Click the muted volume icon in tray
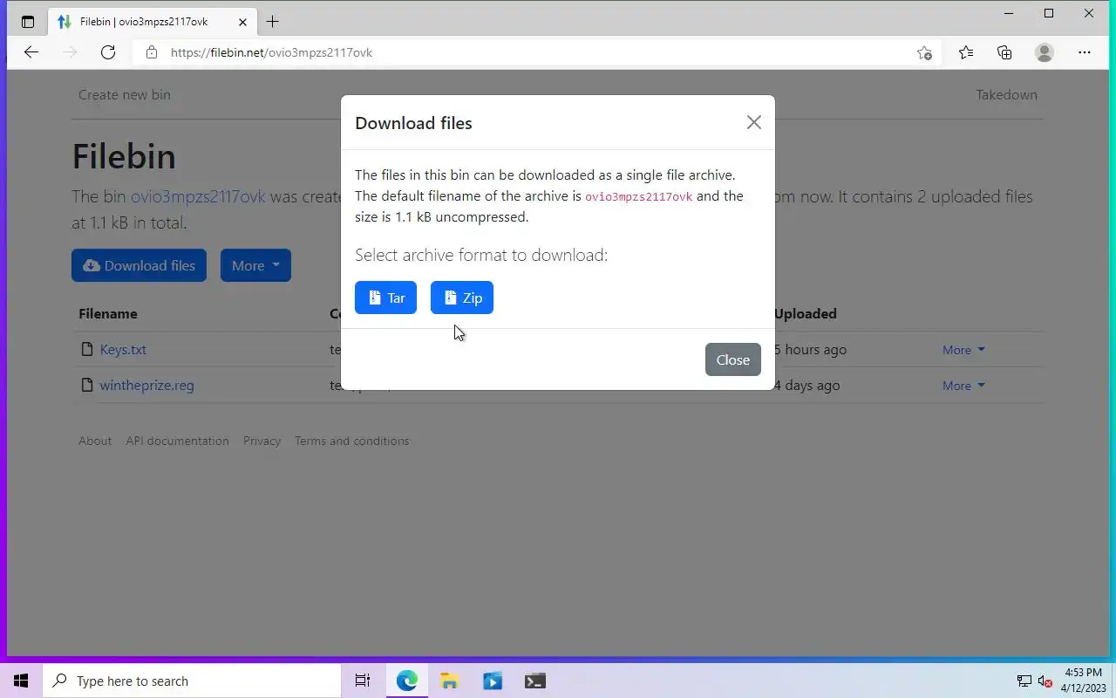 pyautogui.click(x=1045, y=681)
